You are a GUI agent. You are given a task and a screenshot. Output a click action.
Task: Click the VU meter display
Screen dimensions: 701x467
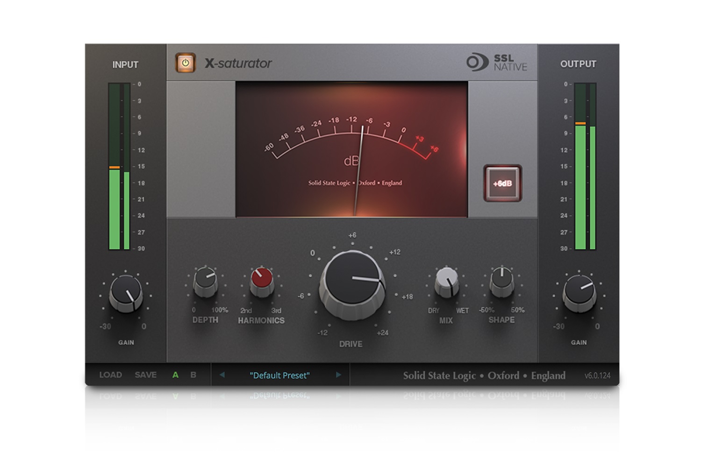point(351,149)
